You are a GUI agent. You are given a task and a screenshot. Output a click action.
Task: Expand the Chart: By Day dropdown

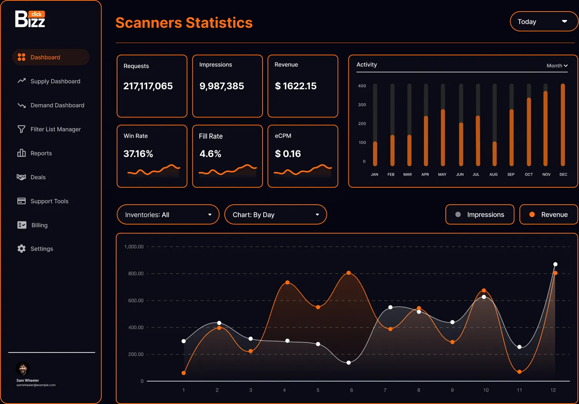point(276,215)
